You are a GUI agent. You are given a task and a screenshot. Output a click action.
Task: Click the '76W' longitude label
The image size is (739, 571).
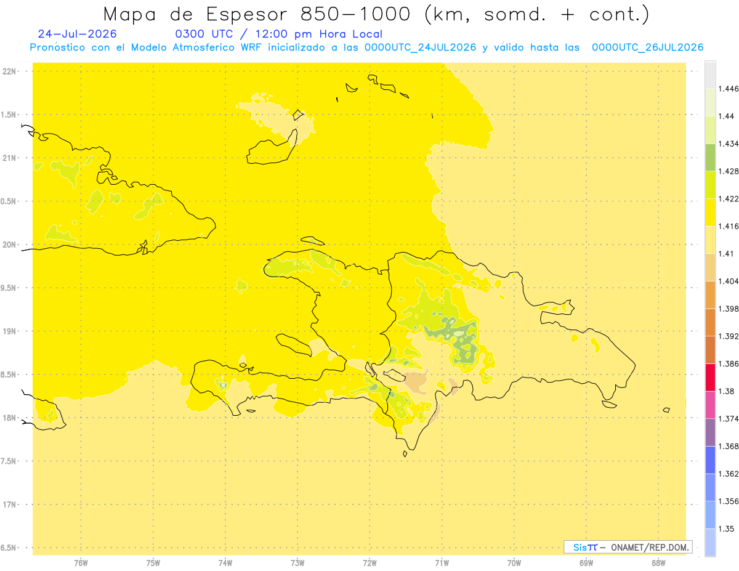81,563
